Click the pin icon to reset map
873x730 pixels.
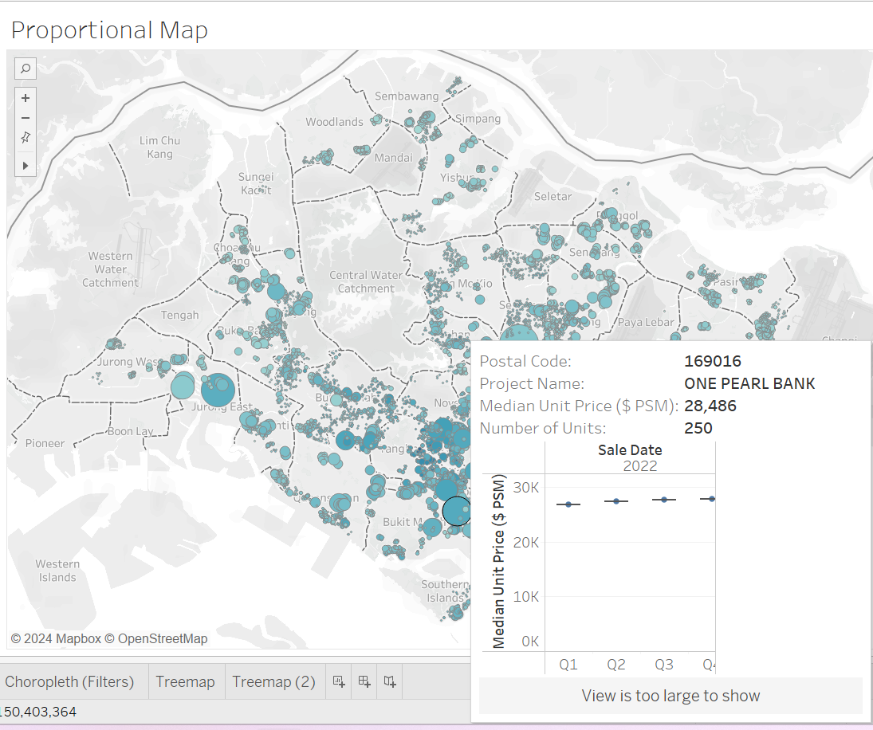tap(26, 138)
